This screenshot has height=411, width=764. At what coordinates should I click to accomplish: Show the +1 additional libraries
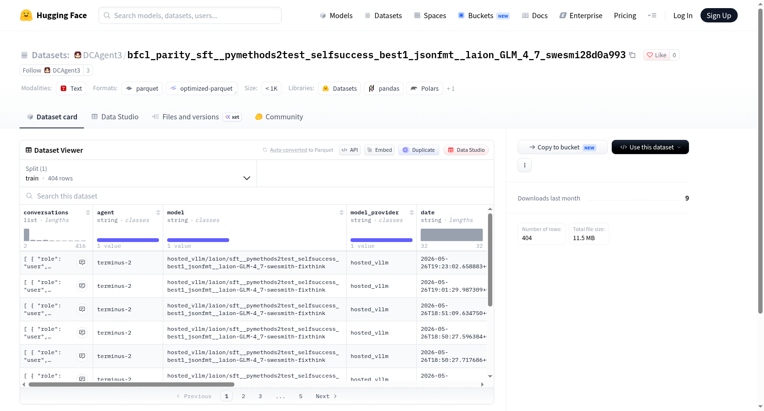[451, 89]
